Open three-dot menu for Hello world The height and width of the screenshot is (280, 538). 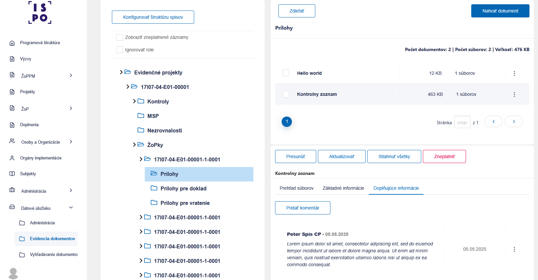514,73
